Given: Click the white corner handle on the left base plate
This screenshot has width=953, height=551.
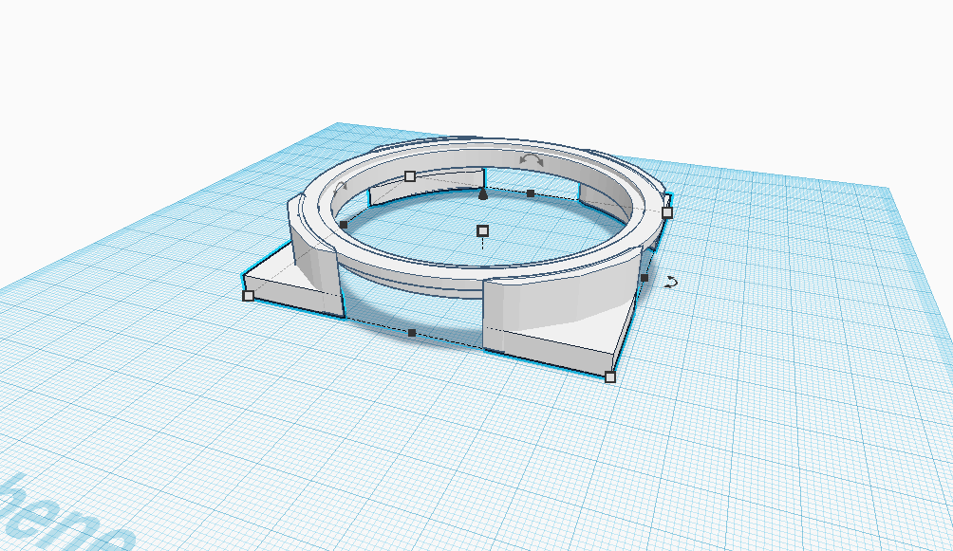Looking at the screenshot, I should click(248, 296).
